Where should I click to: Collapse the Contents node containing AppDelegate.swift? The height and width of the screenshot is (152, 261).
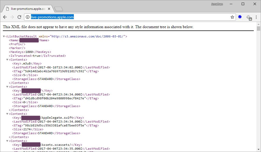tap(7, 114)
